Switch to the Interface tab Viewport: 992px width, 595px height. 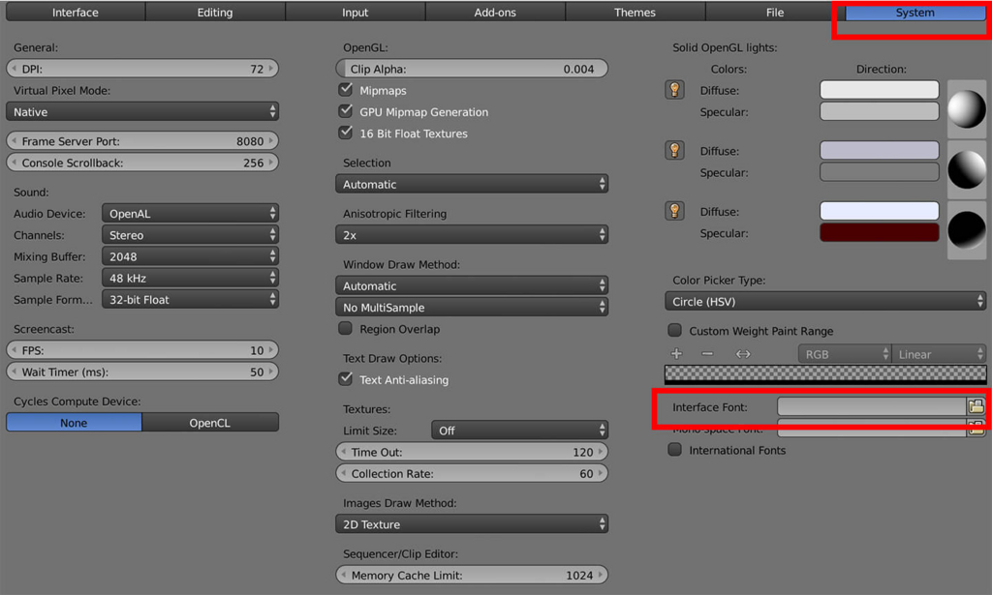(76, 12)
